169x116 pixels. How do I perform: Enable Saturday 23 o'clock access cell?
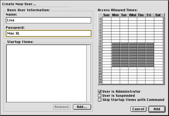(159, 82)
